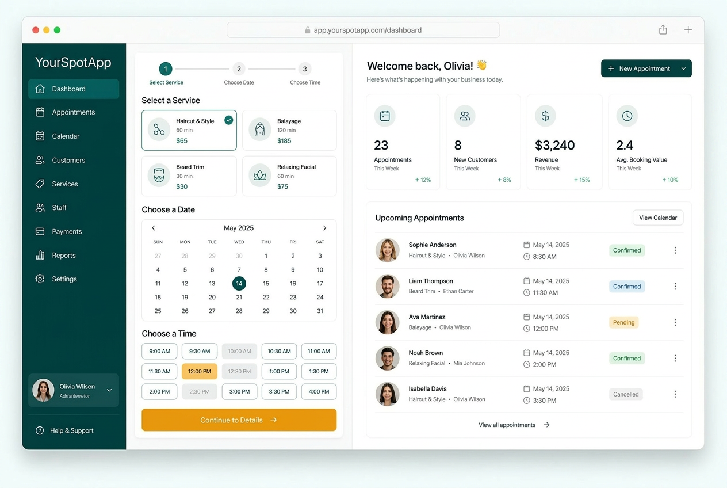Click the Relaxing Facial lotus icon

(260, 176)
